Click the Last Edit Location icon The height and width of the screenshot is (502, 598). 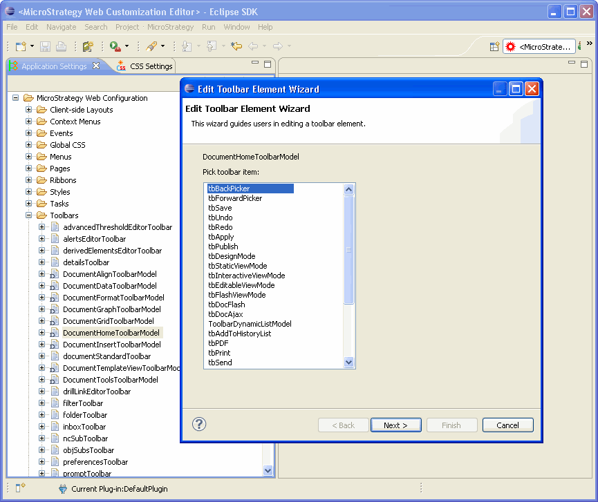pos(236,46)
